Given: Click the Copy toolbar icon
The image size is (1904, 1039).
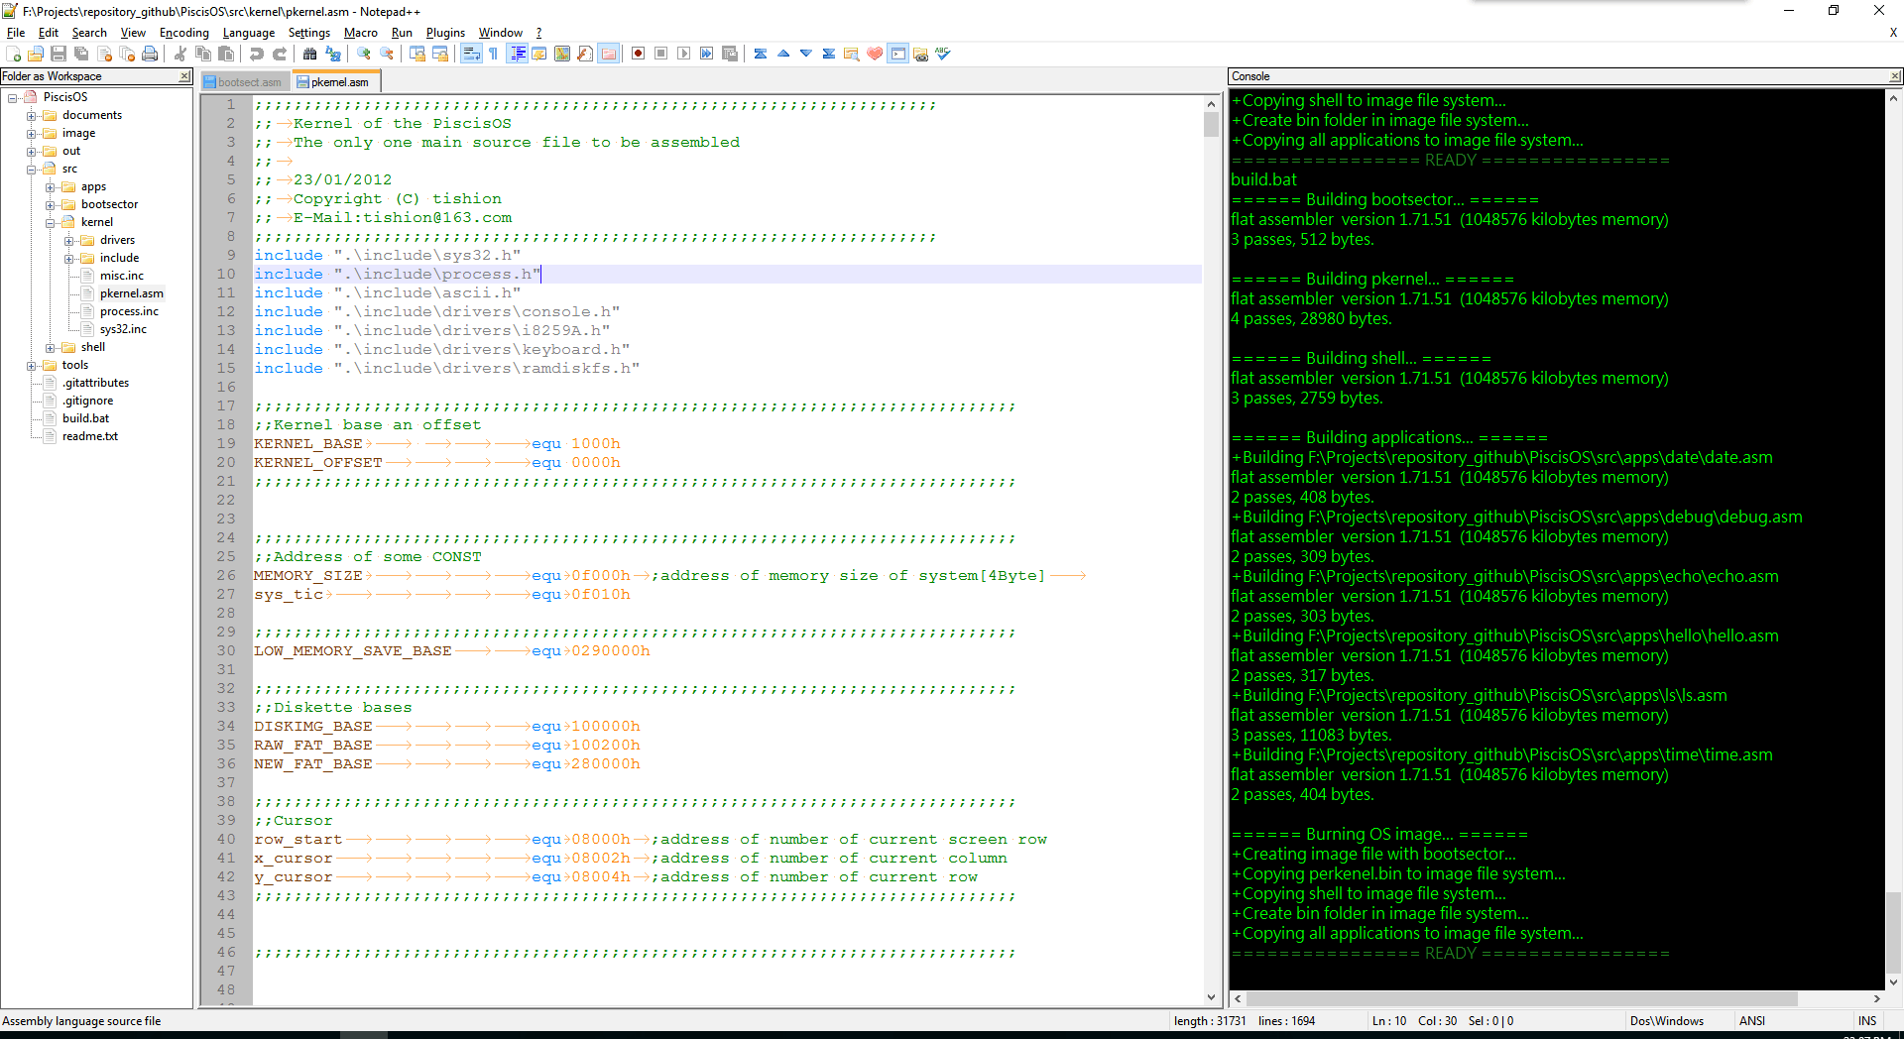Looking at the screenshot, I should click(x=203, y=54).
